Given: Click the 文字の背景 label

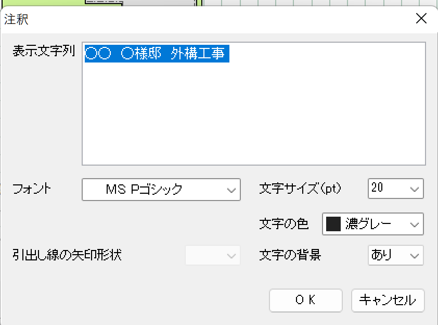Looking at the screenshot, I should click(x=290, y=255).
